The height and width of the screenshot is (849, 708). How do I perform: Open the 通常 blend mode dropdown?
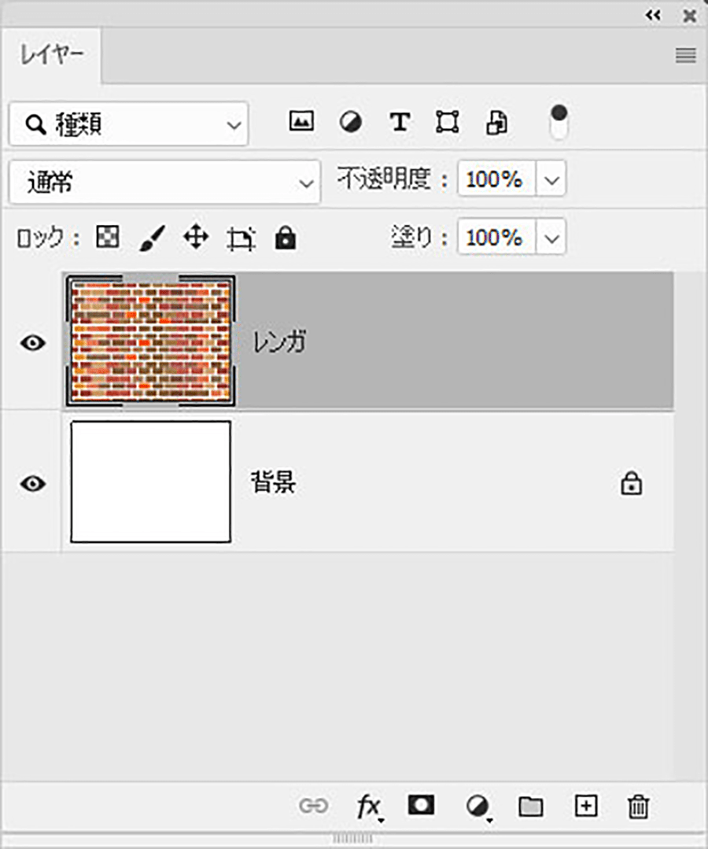pos(164,182)
